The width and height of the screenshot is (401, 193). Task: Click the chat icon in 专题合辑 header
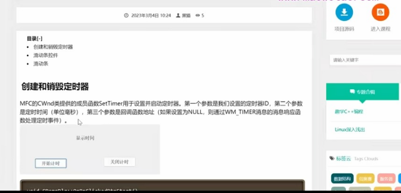(352, 92)
